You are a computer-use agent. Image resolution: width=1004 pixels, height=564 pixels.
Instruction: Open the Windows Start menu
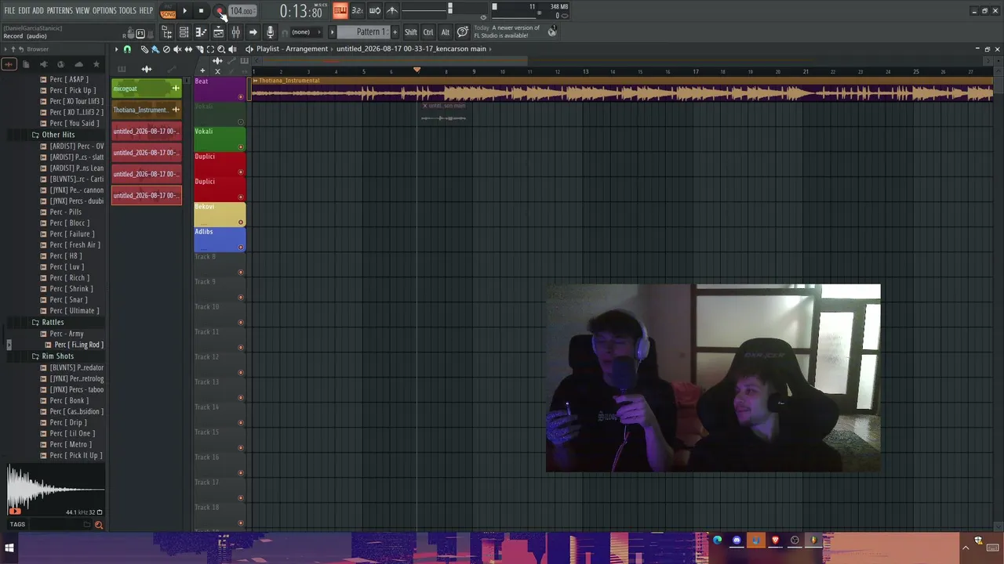(x=9, y=548)
